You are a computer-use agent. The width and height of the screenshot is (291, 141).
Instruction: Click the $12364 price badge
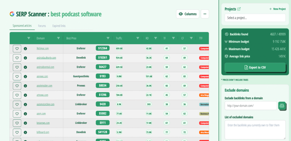tap(102, 49)
